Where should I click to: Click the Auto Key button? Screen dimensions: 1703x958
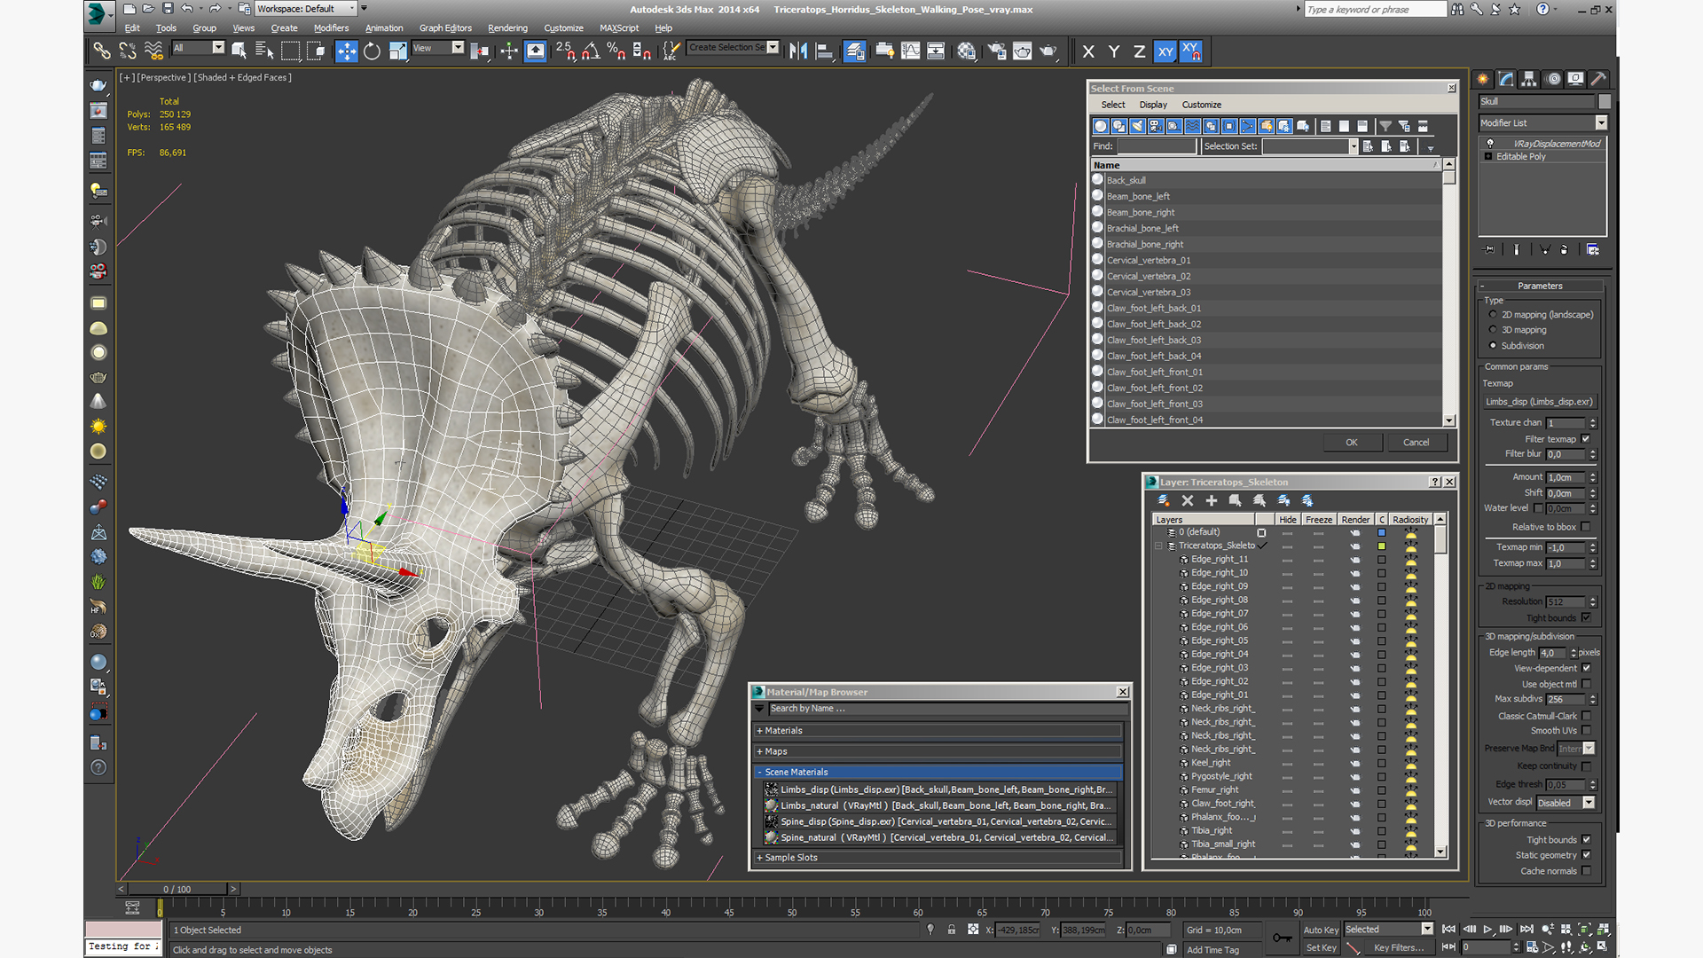point(1321,930)
